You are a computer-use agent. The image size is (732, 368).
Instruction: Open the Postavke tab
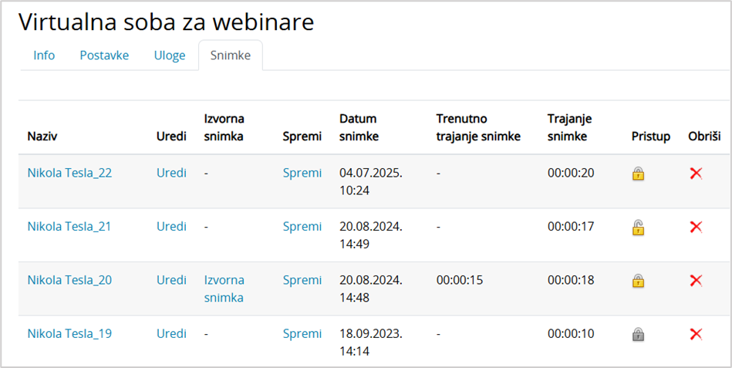[x=104, y=55]
